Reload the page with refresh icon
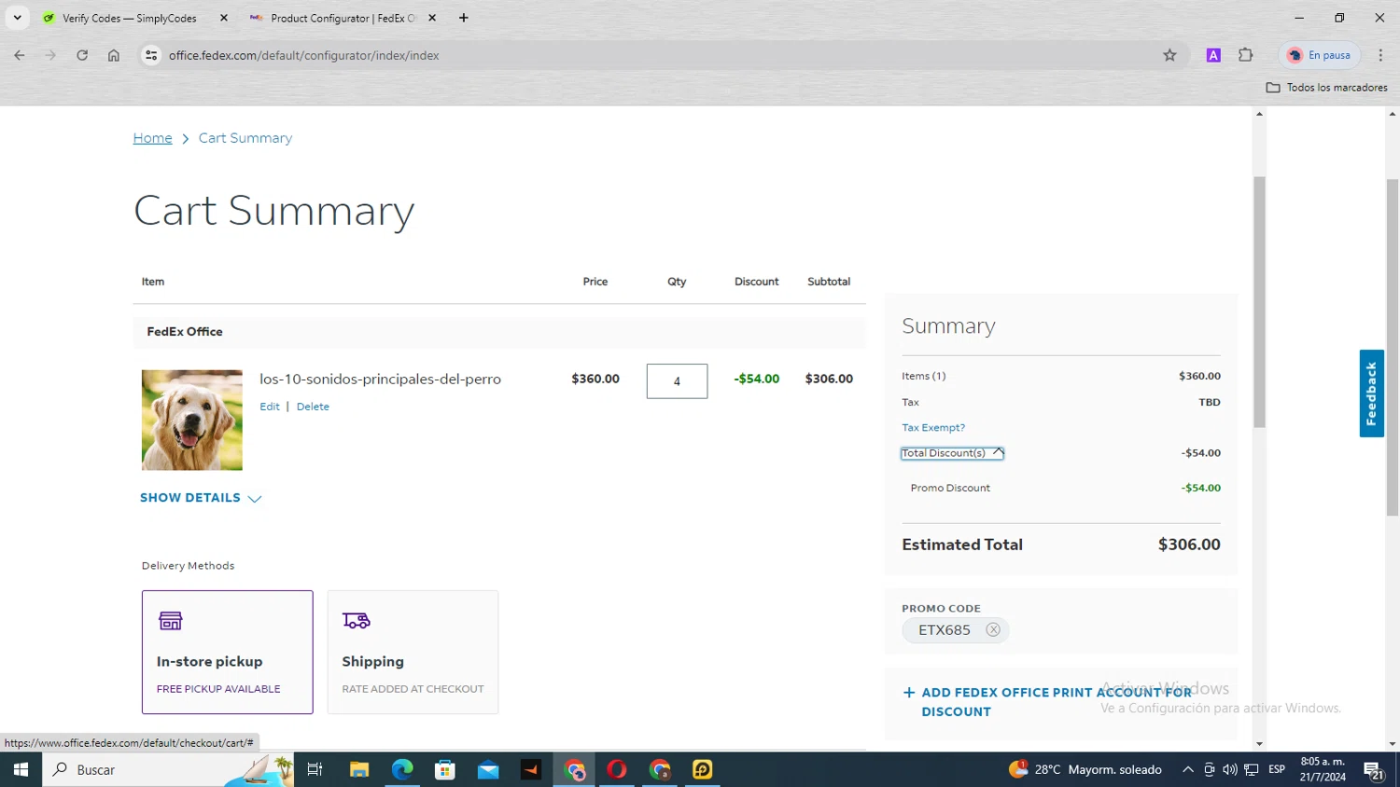This screenshot has height=787, width=1400. pyautogui.click(x=82, y=55)
